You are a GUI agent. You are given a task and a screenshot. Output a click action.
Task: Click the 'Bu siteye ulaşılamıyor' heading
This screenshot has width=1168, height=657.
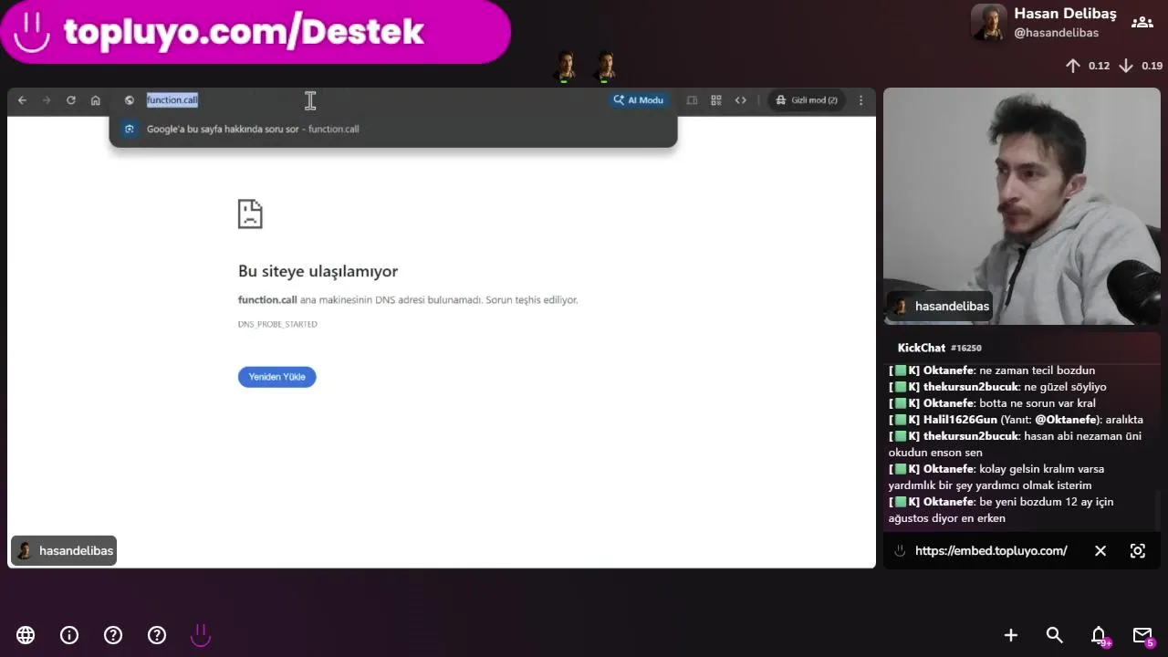pos(318,271)
